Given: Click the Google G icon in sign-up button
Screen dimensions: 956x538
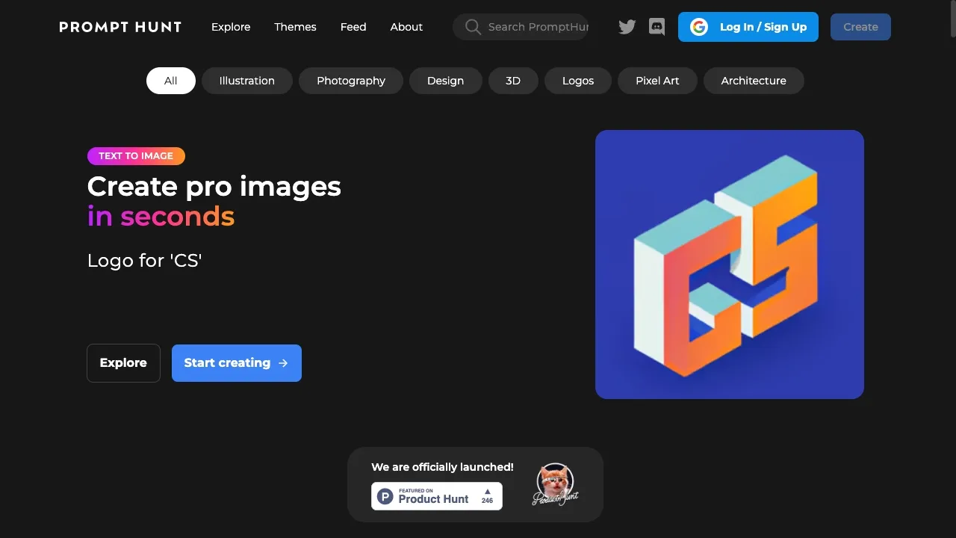Looking at the screenshot, I should (x=698, y=27).
